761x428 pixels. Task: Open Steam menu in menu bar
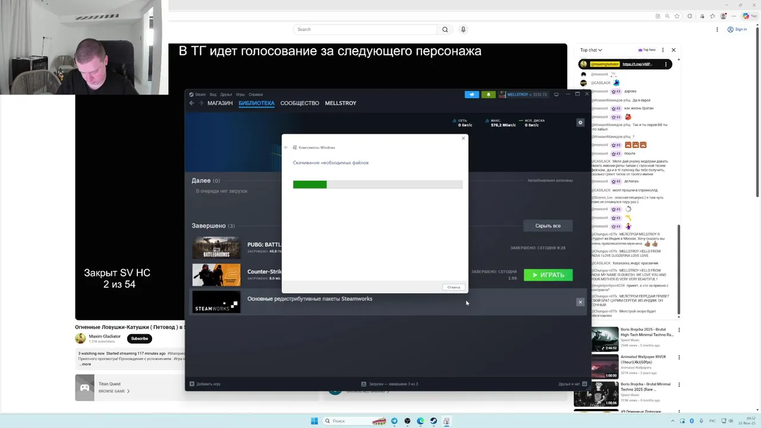[x=200, y=95]
